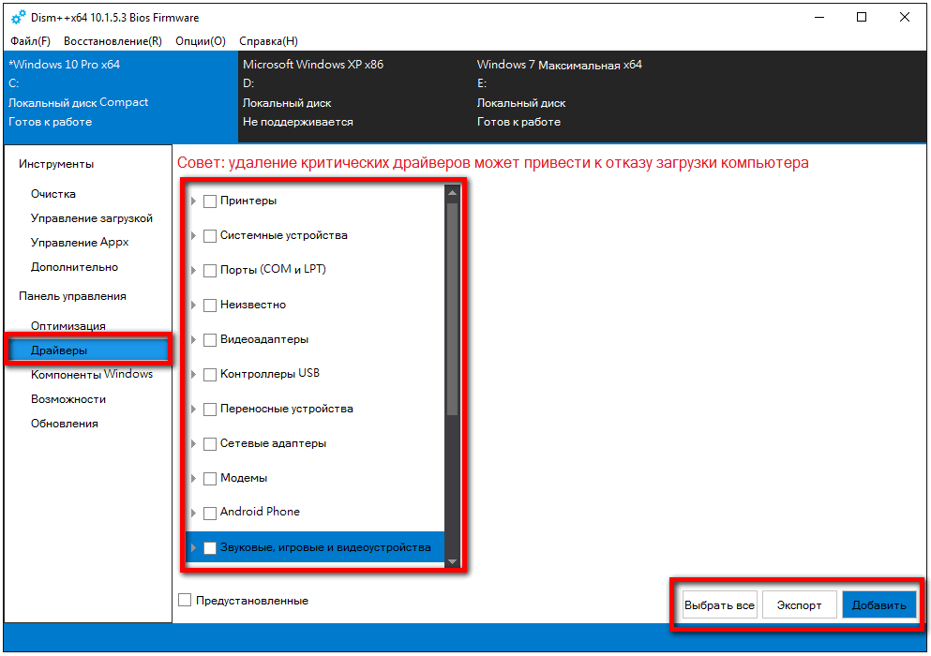Open the Файл(F) menu
The image size is (931, 656).
(31, 41)
